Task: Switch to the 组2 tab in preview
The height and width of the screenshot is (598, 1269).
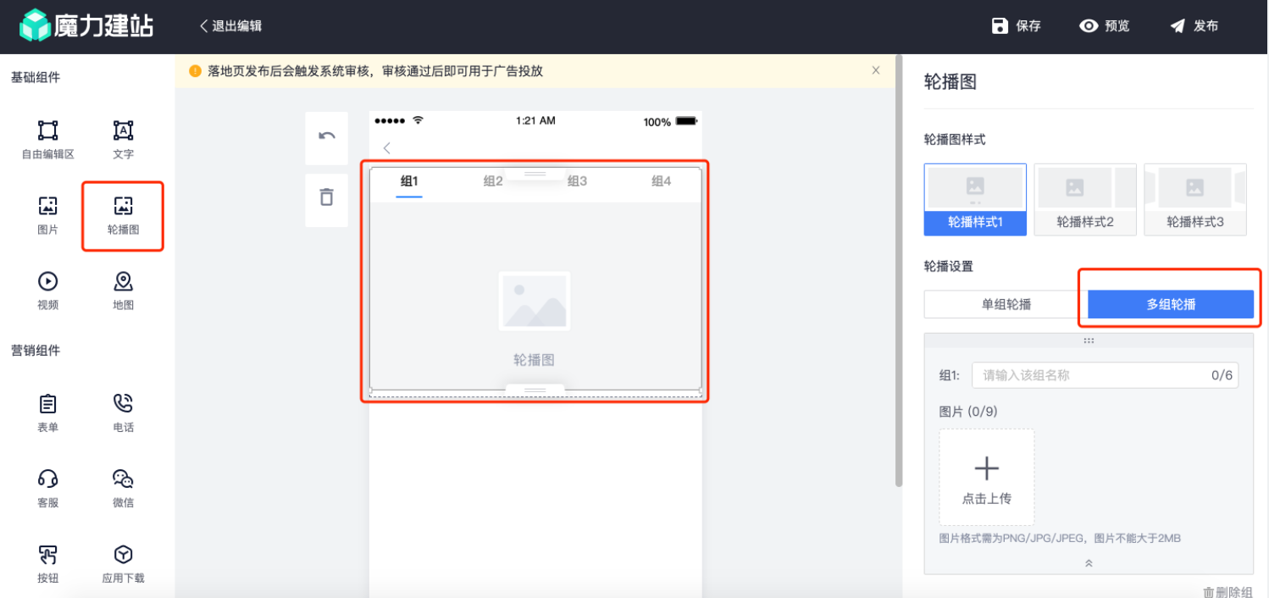Action: 493,180
